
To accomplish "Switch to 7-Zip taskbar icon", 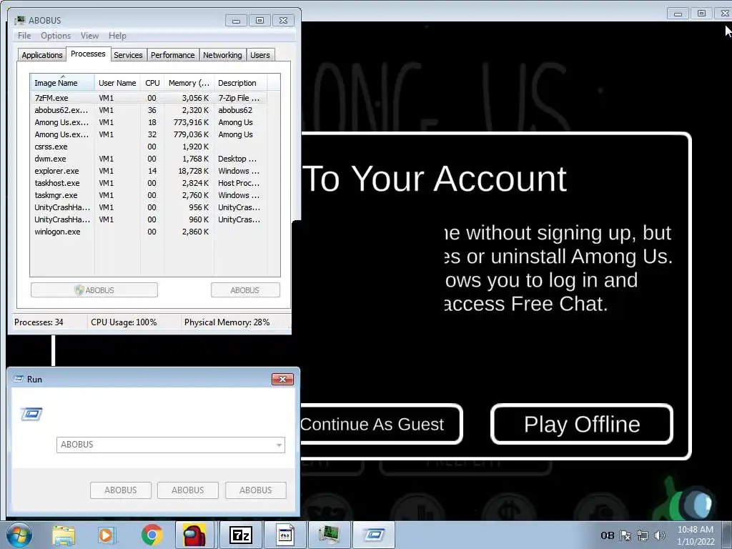I will 241,535.
